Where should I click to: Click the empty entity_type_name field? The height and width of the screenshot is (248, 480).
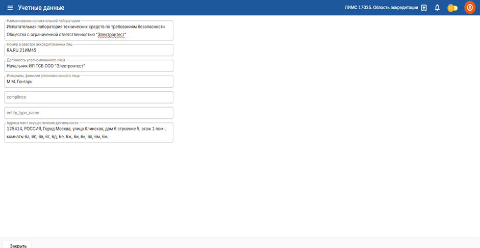pos(89,113)
